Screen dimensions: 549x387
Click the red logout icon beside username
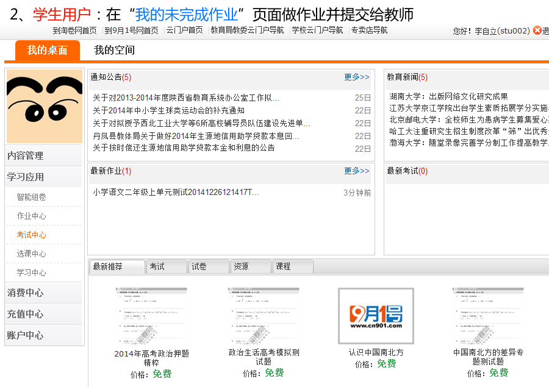click(x=537, y=30)
